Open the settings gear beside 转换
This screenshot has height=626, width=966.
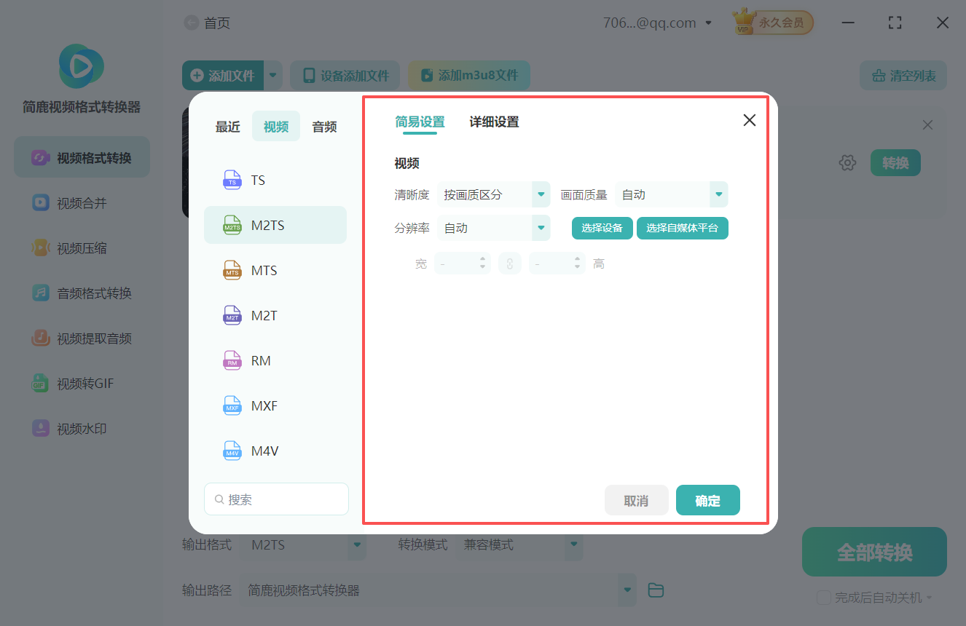tap(847, 162)
